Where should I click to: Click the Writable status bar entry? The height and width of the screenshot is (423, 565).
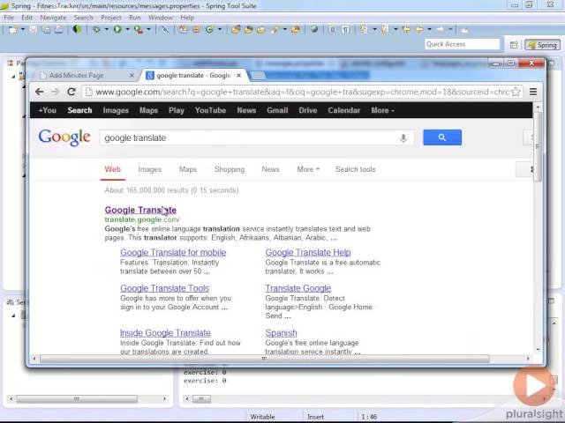(x=262, y=417)
